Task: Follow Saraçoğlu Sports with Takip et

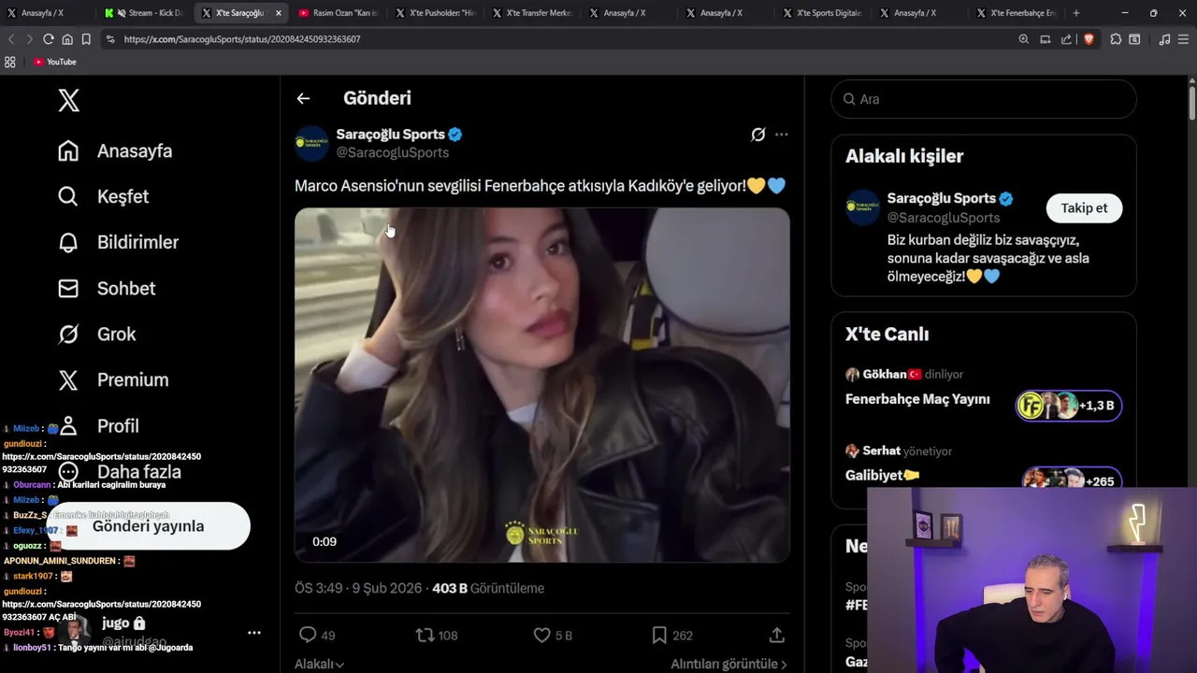Action: [x=1084, y=208]
